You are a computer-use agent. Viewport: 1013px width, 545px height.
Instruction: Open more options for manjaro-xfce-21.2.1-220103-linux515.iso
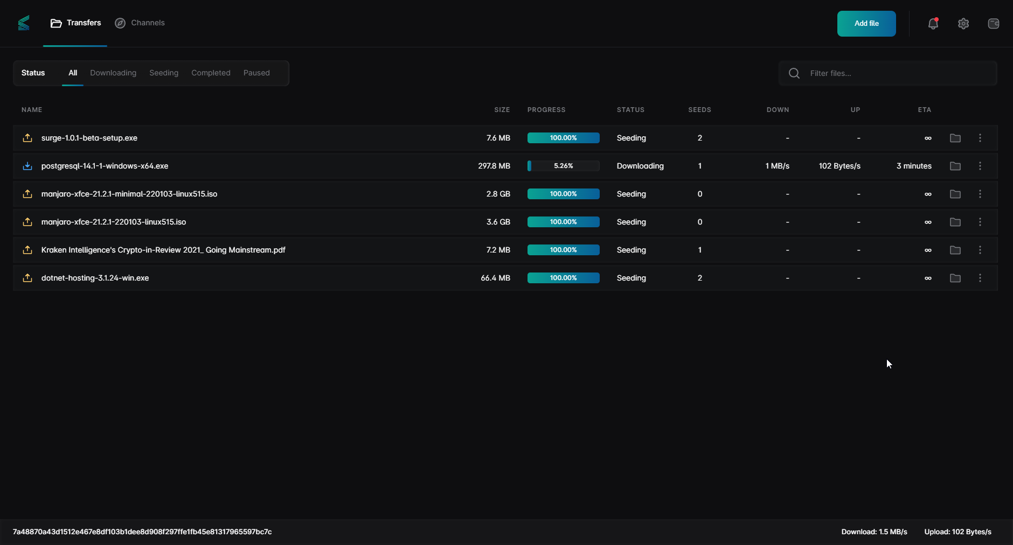(980, 222)
